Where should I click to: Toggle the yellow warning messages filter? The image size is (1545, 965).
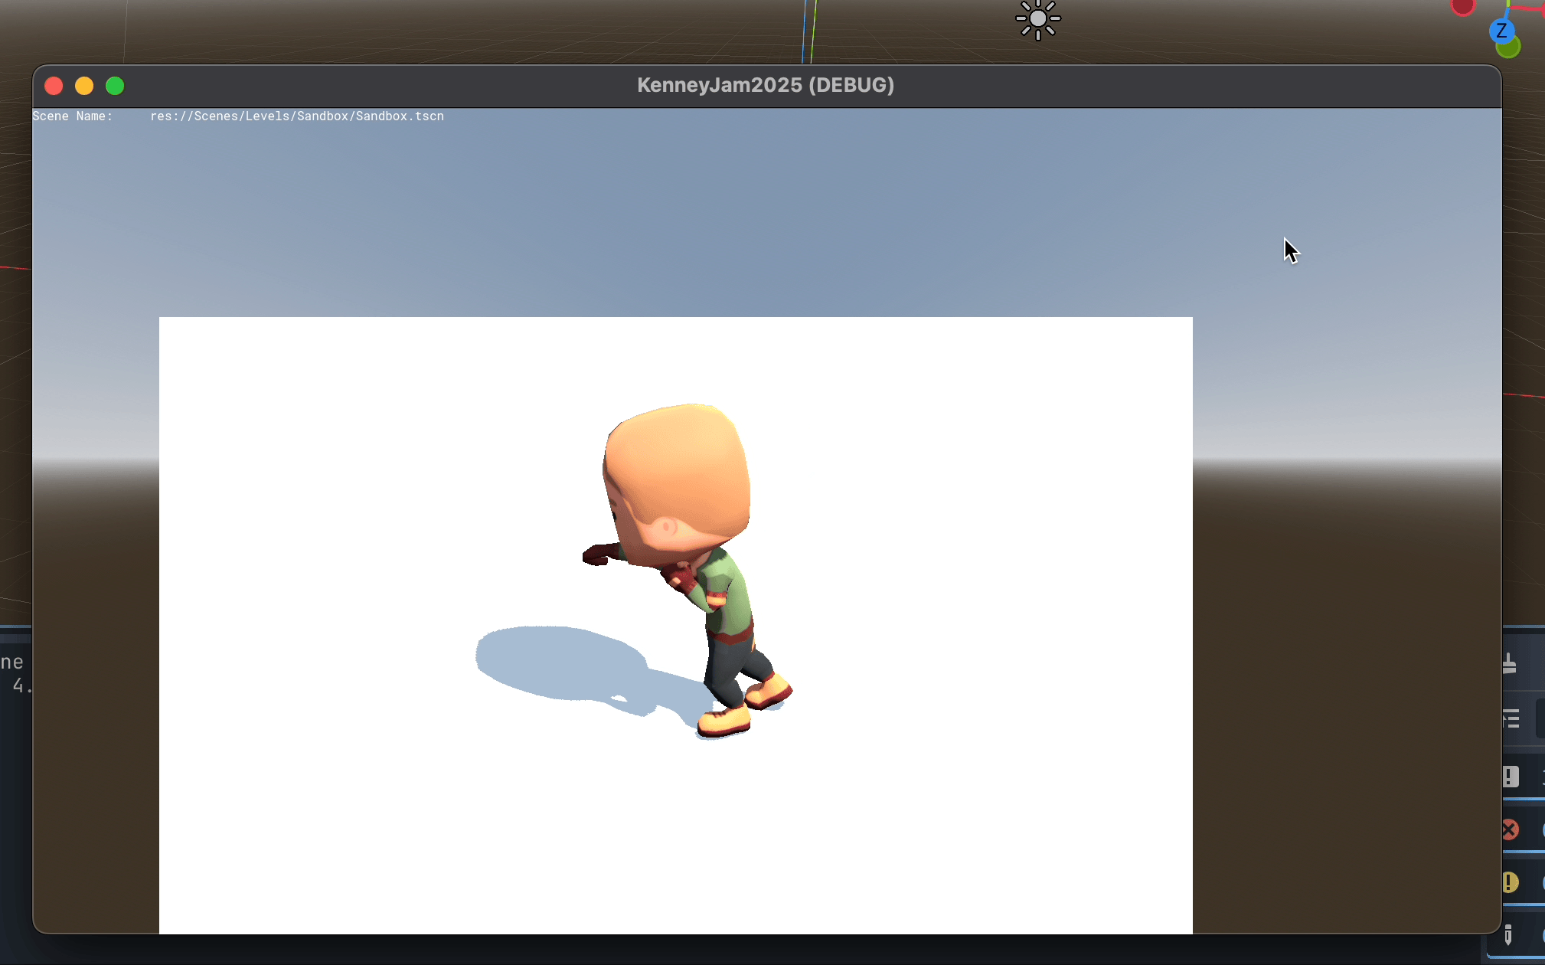pos(1509,882)
